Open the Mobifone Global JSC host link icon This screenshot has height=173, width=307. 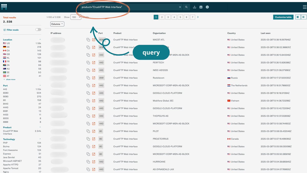94,101
